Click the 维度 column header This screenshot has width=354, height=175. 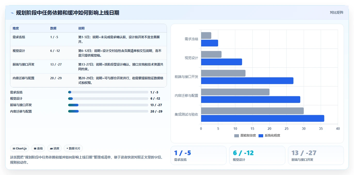pos(16,28)
